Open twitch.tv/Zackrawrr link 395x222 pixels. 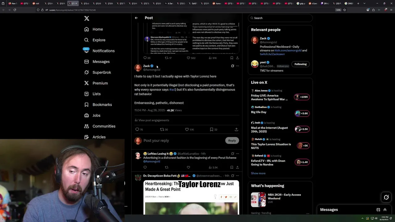[272, 54]
